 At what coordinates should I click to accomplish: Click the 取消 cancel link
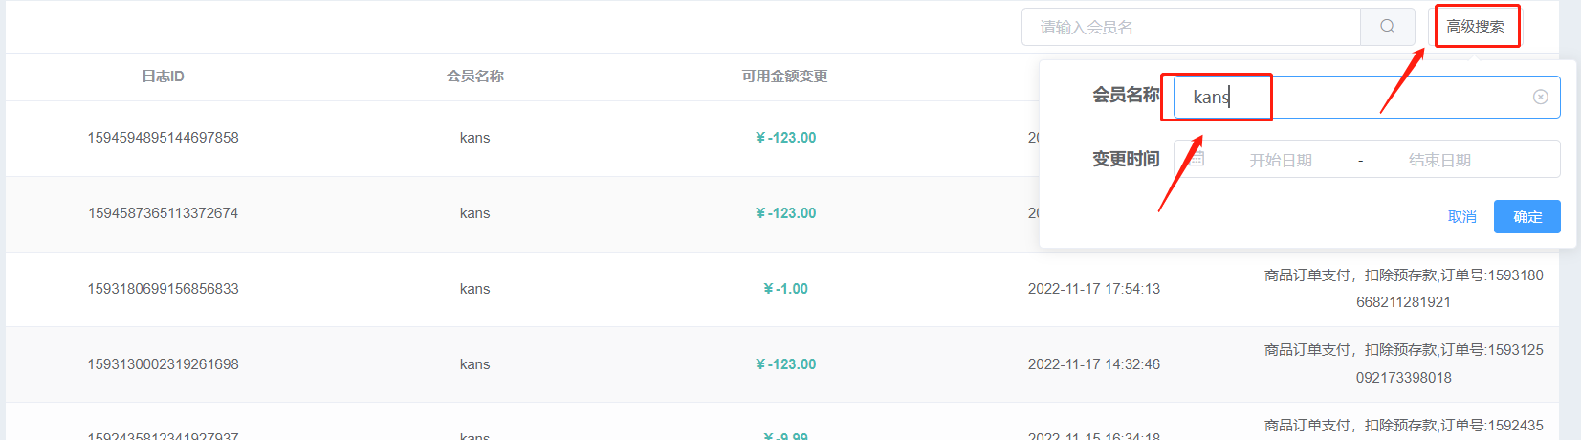[x=1462, y=217]
